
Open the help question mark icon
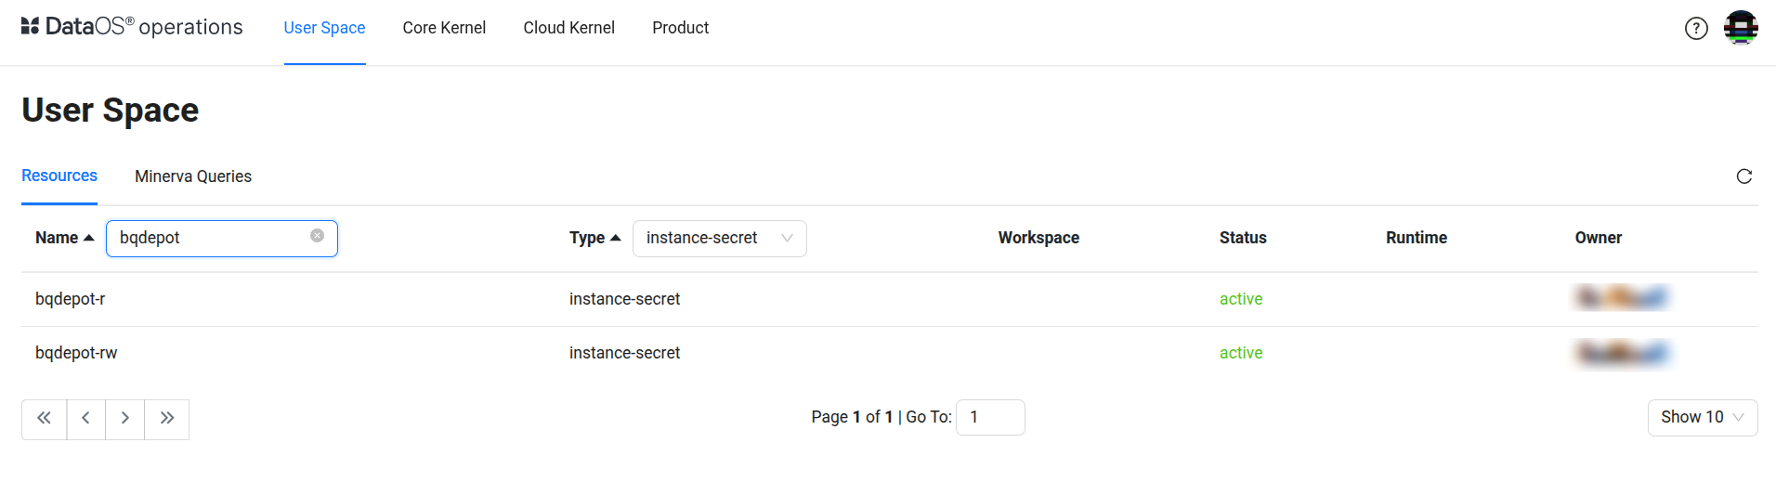tap(1696, 29)
